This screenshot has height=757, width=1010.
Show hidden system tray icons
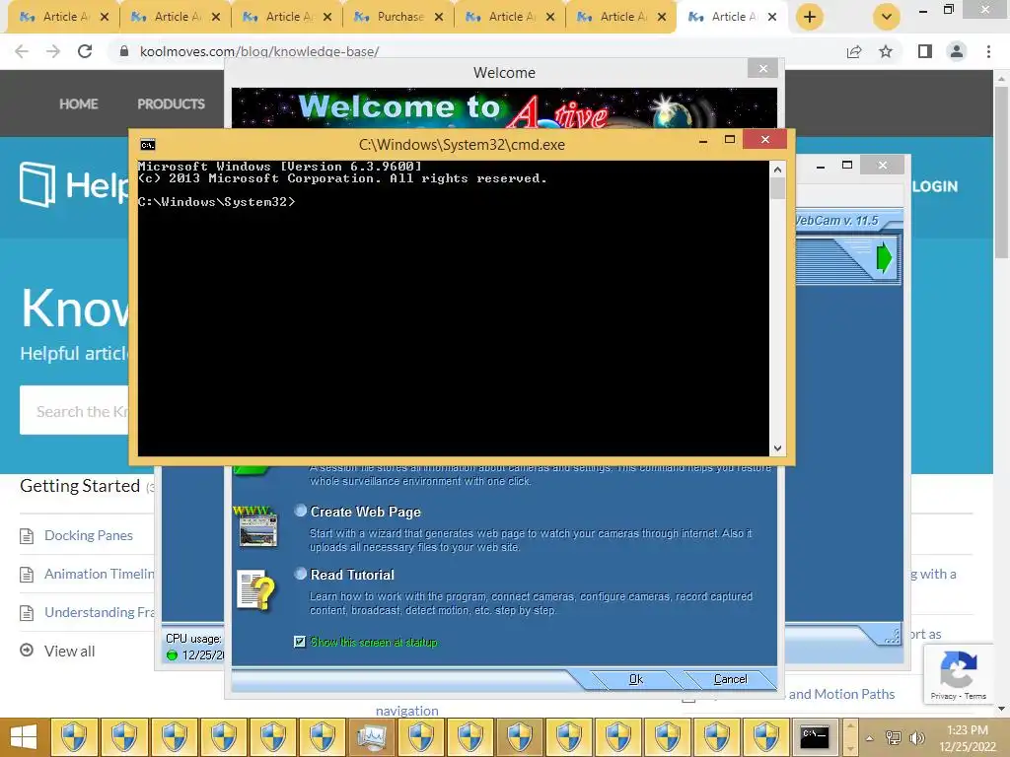coord(869,738)
